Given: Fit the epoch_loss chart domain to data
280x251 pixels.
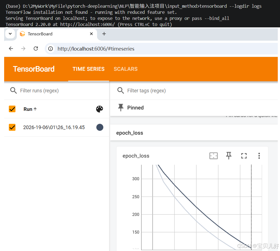Looking at the screenshot, I should pyautogui.click(x=213, y=156).
